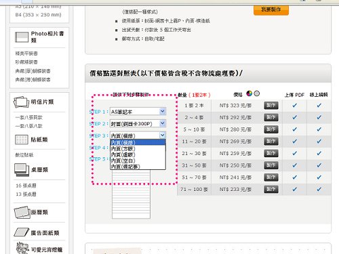Open the 一套八張八款 sub-link
The width and height of the screenshot is (339, 254).
tap(28, 126)
